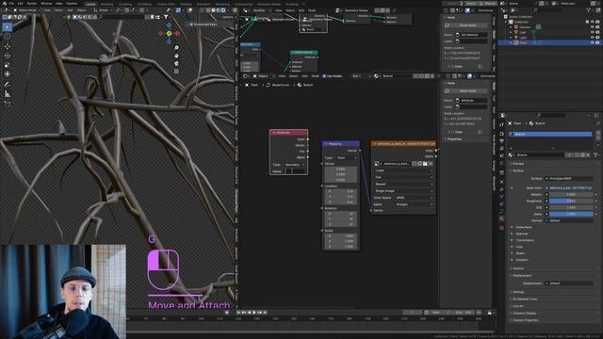The height and width of the screenshot is (339, 603).
Task: Open Color Space sRGB dropdown
Action: click(x=414, y=198)
